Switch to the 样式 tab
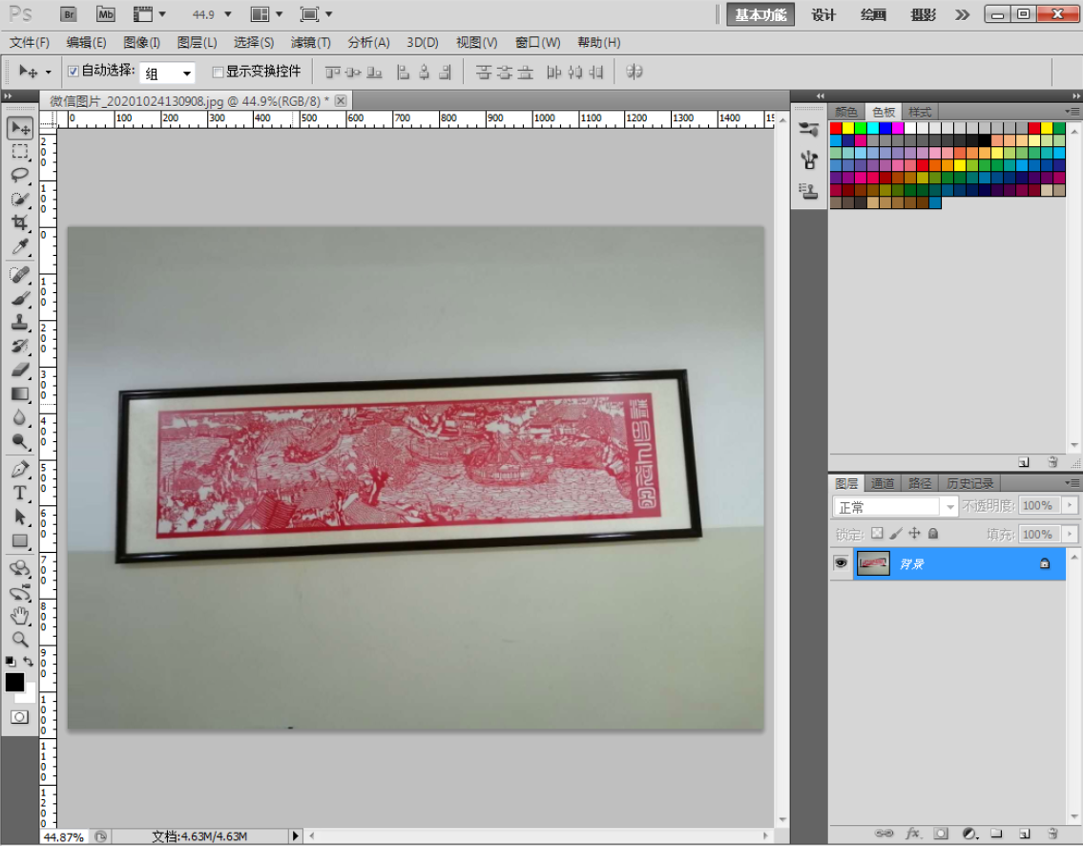The width and height of the screenshot is (1083, 846). [x=920, y=112]
